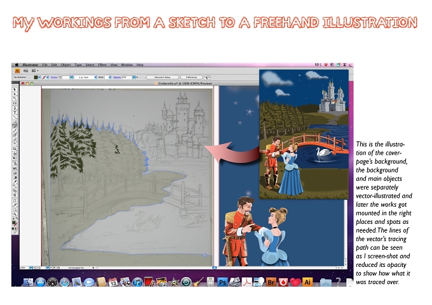Select the Direct Selection tool

(15, 94)
